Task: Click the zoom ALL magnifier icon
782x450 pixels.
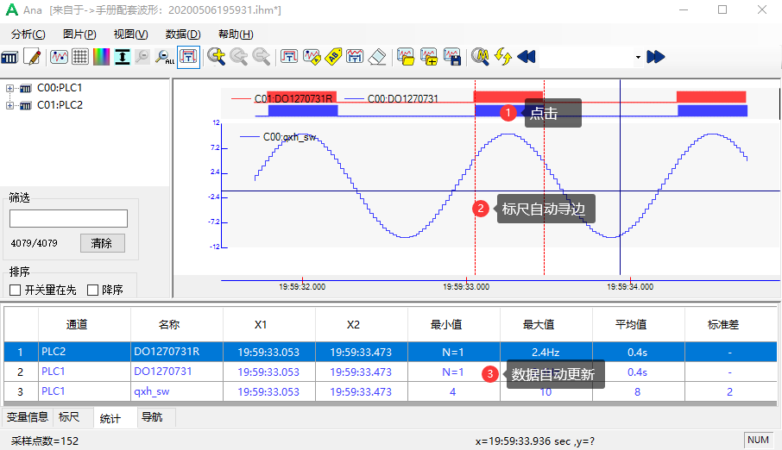Action: pyautogui.click(x=164, y=57)
